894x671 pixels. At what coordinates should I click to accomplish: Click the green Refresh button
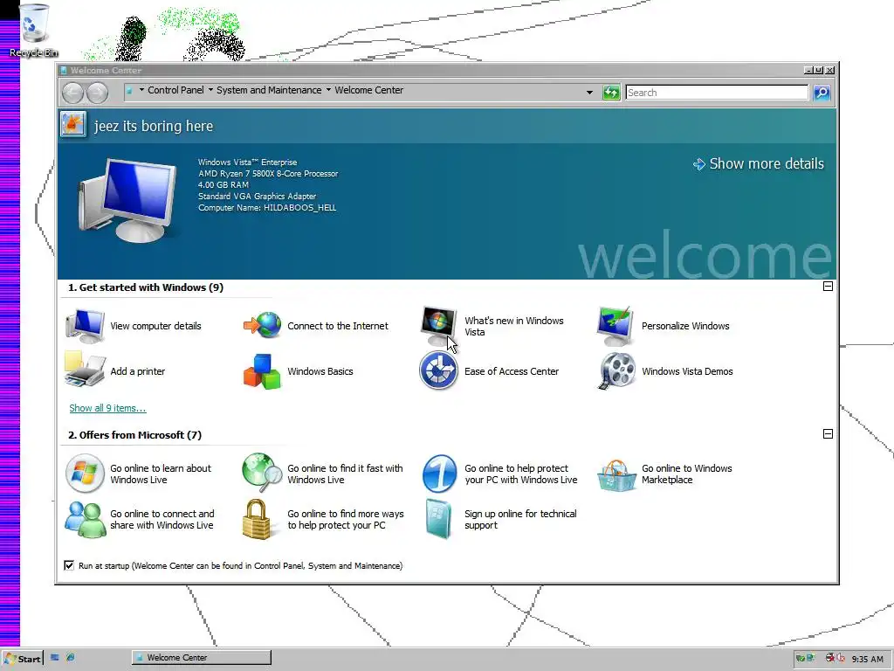[611, 93]
